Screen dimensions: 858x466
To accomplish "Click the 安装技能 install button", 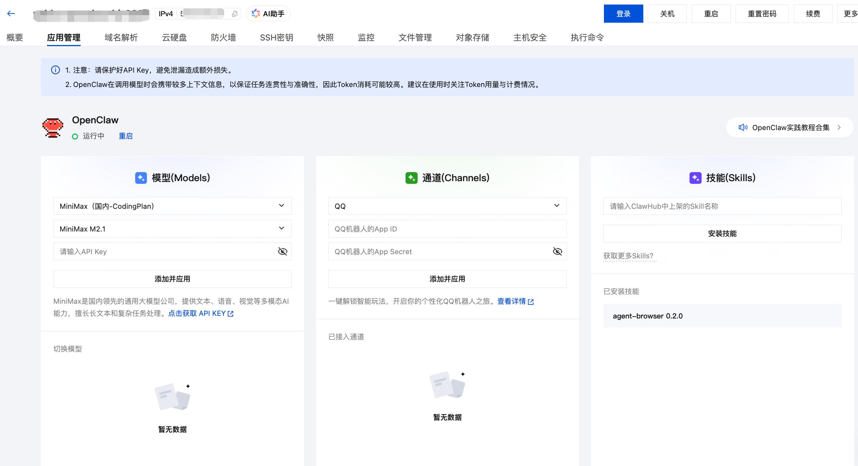I will (722, 233).
